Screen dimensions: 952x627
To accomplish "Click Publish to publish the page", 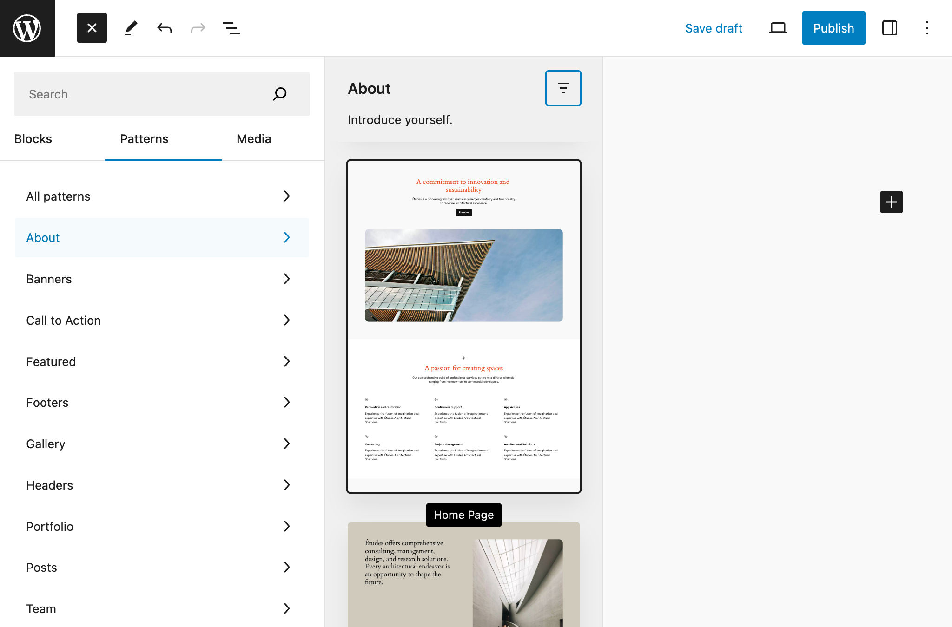I will pyautogui.click(x=834, y=27).
